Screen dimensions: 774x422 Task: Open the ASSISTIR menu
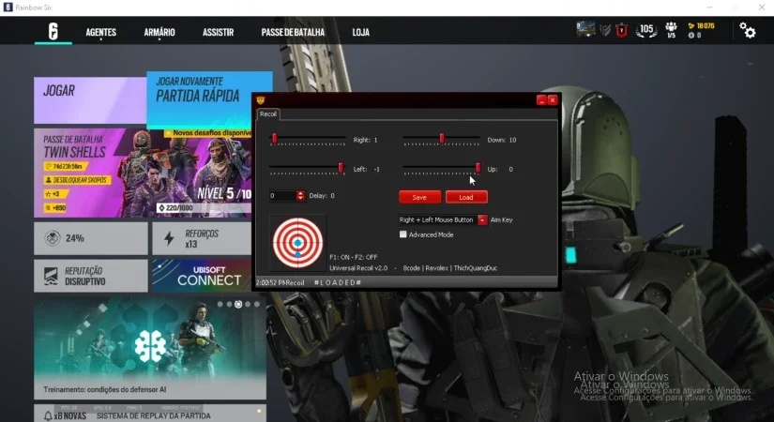point(218,32)
